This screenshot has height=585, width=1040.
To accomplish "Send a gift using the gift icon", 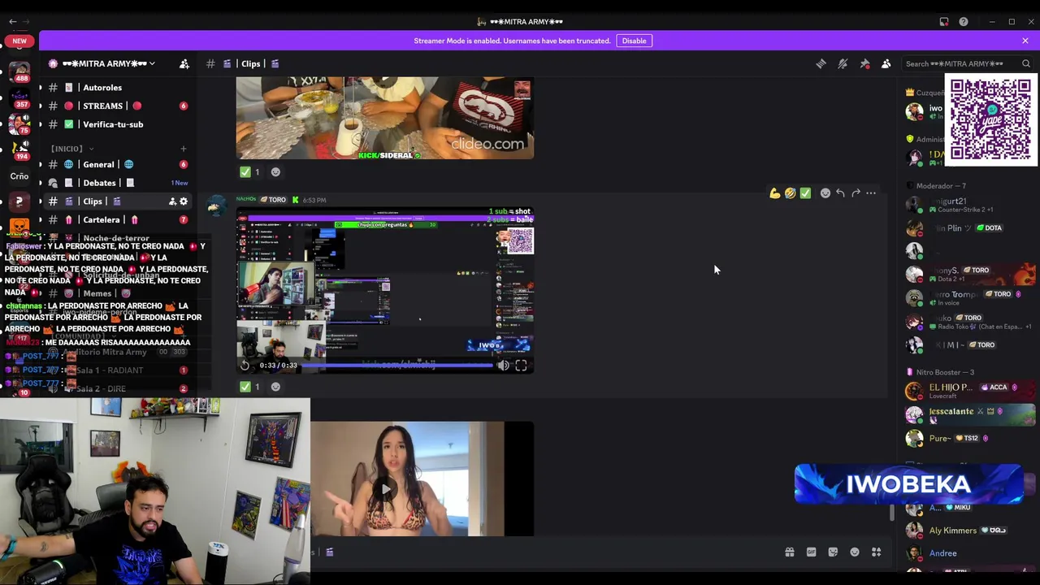I will [789, 552].
